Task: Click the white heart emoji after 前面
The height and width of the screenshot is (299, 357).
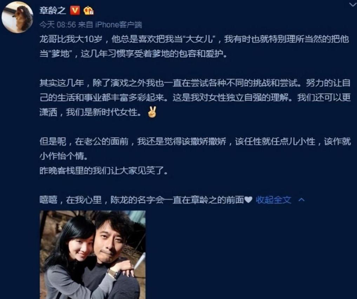Action: (248, 200)
